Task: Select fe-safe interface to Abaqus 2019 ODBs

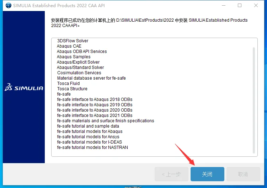Action: pos(95,105)
